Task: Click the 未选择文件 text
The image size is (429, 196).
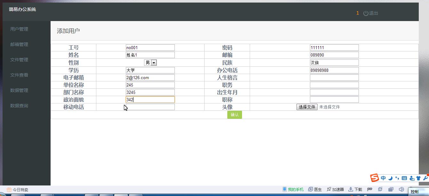Action: click(x=329, y=107)
